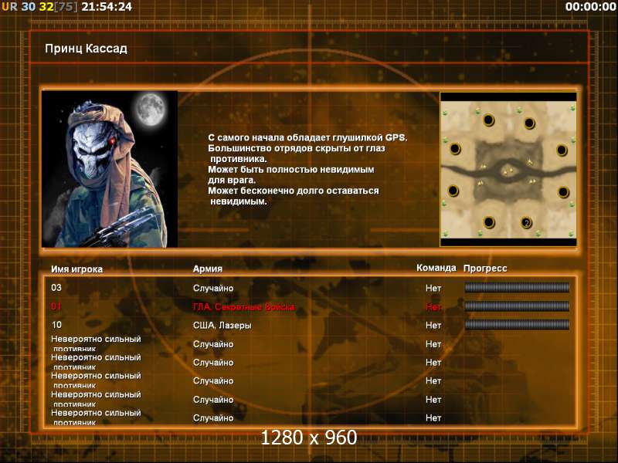
Task: Click loading progress bar of player 01
Action: [517, 306]
